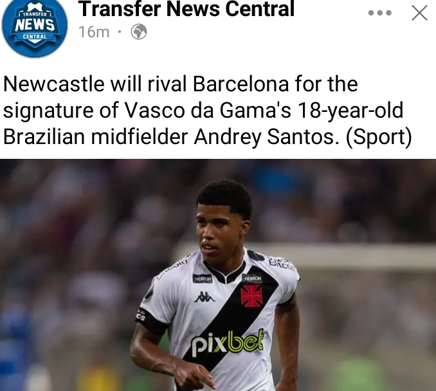436x391 pixels.
Task: Click the "(Sport)" source text in caption
Action: (379, 137)
